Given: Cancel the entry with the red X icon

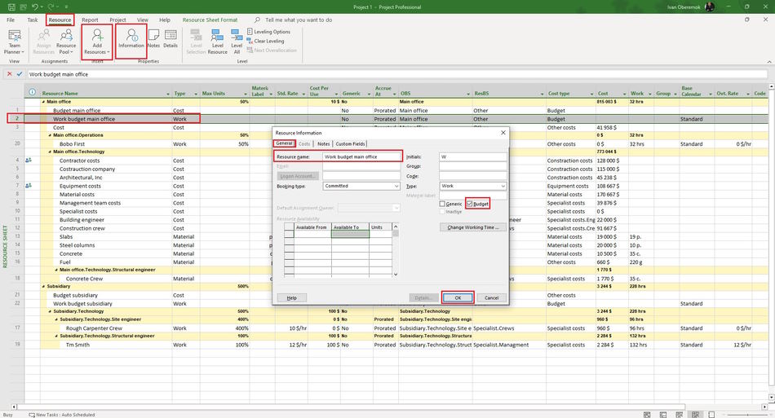Looking at the screenshot, I should pos(10,74).
